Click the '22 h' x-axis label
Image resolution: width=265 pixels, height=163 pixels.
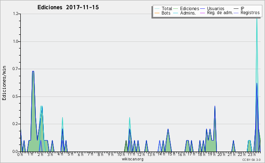[x=241, y=154]
